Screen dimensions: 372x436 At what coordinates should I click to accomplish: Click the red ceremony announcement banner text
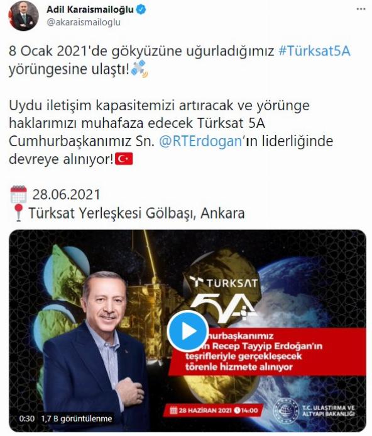click(254, 351)
